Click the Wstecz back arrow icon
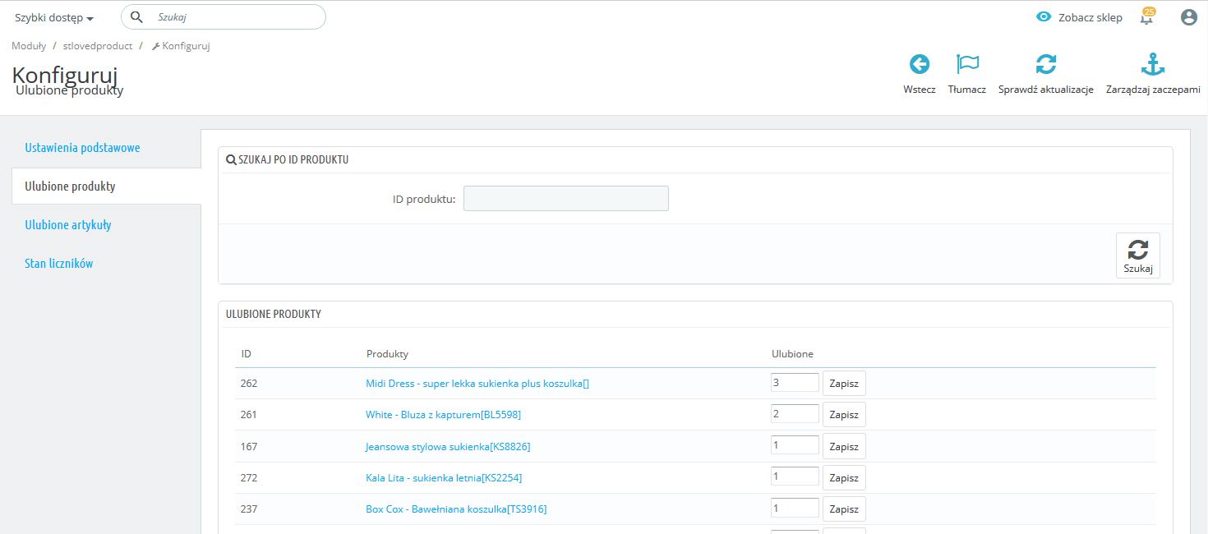Screen dimensions: 1208x534 (x=919, y=64)
